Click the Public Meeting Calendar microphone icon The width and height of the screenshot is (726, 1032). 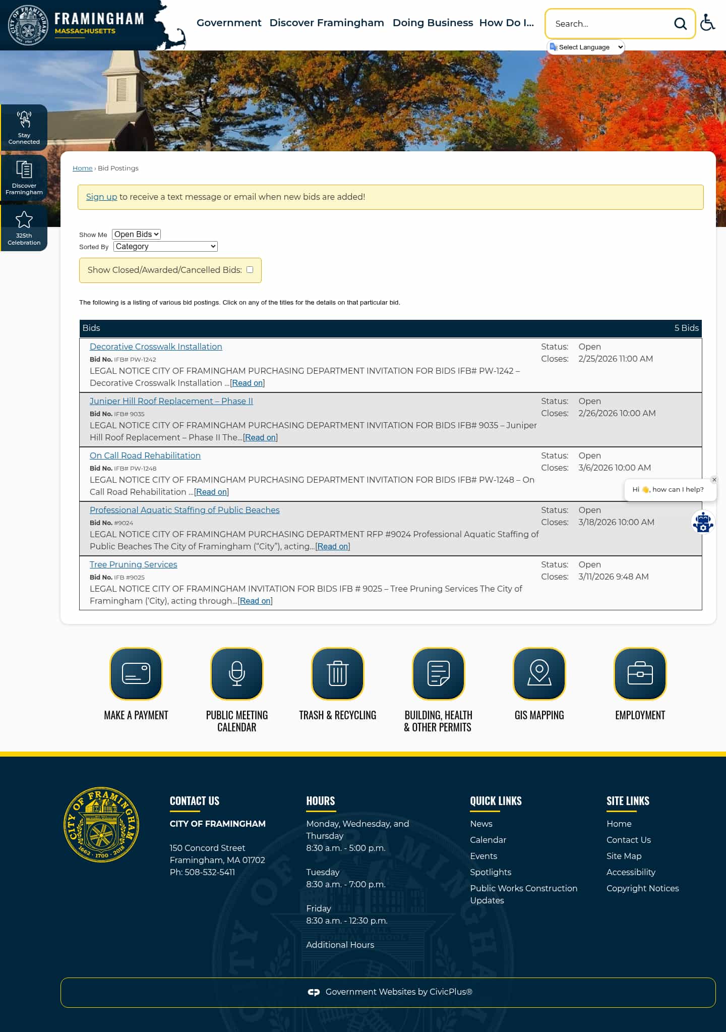pos(237,673)
